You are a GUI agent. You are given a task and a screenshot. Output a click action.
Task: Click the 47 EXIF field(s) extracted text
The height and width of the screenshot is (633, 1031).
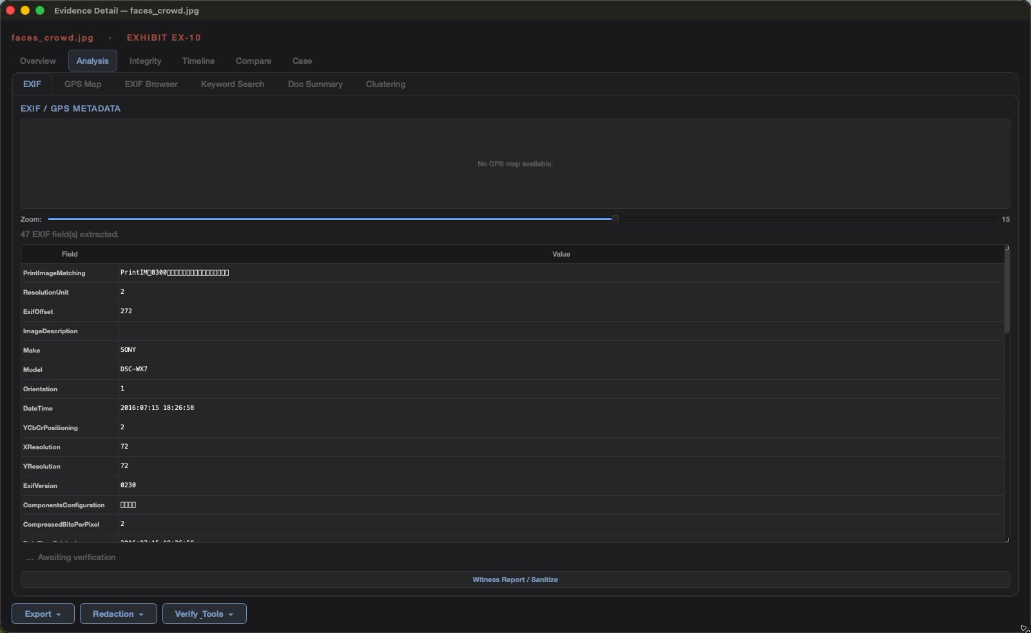pos(70,234)
